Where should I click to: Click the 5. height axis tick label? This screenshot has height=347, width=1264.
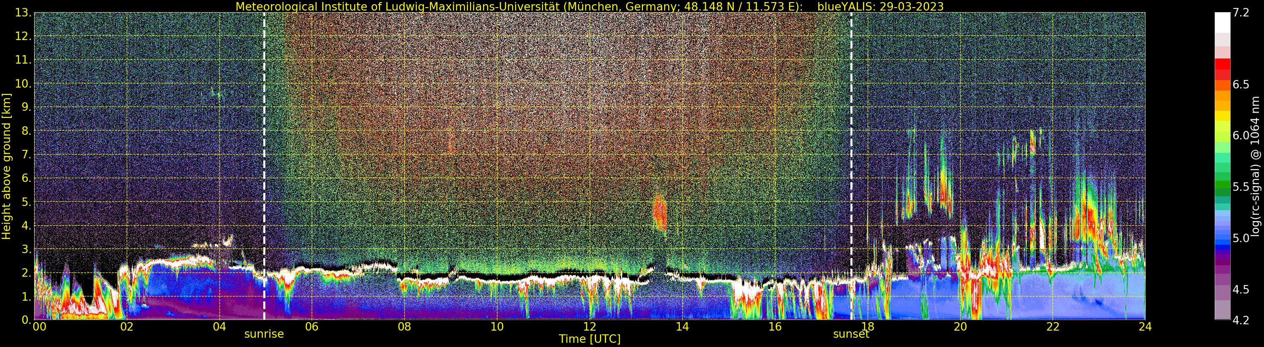click(x=26, y=202)
